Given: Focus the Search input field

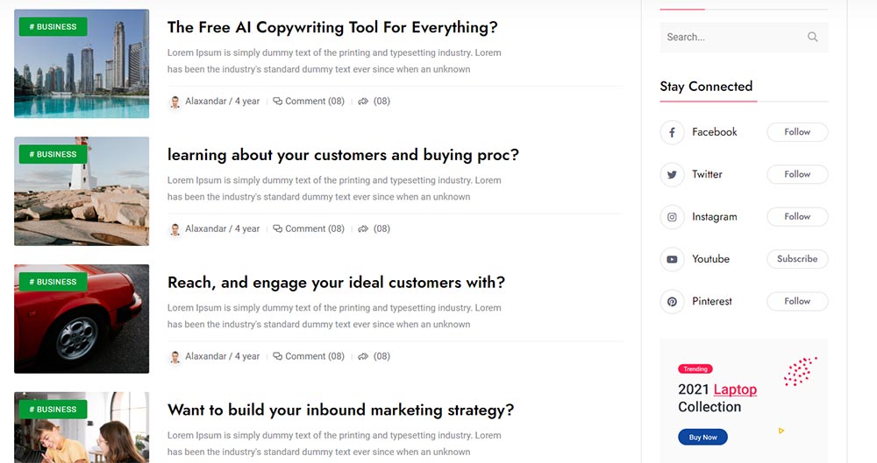Looking at the screenshot, I should pos(732,37).
